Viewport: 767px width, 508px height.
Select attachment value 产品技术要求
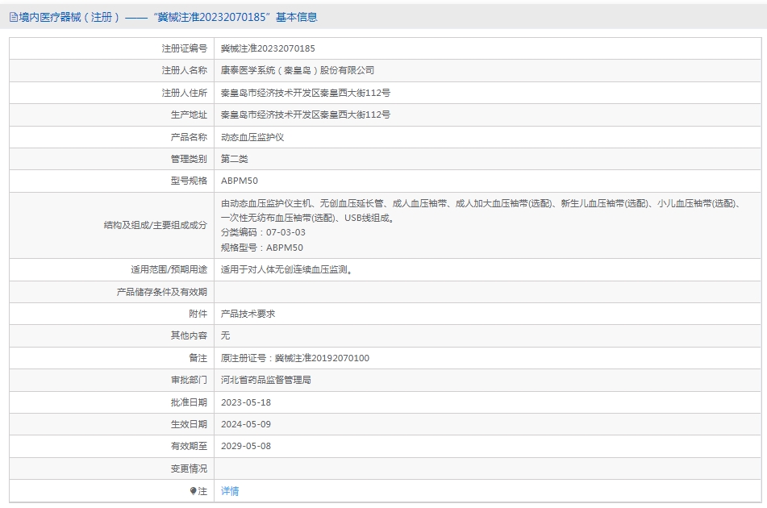[x=248, y=314]
